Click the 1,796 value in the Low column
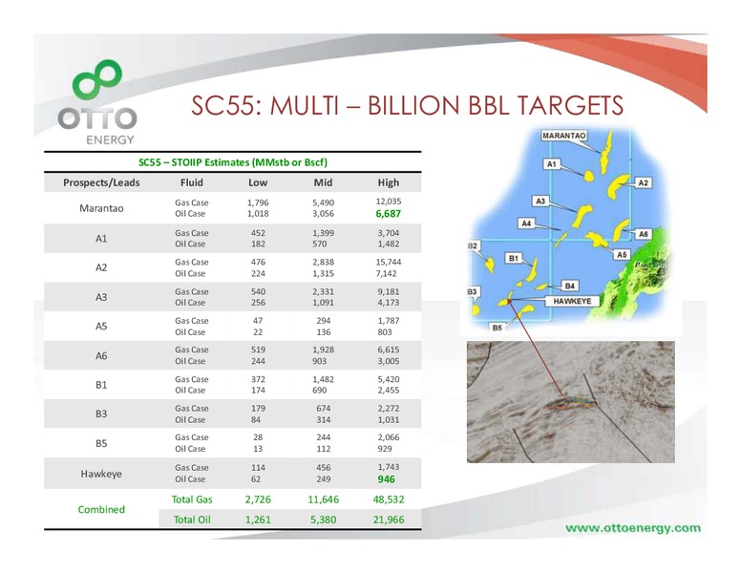 tap(258, 202)
